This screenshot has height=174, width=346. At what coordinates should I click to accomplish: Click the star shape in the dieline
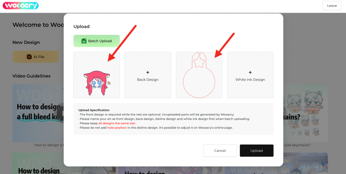pyautogui.click(x=199, y=61)
